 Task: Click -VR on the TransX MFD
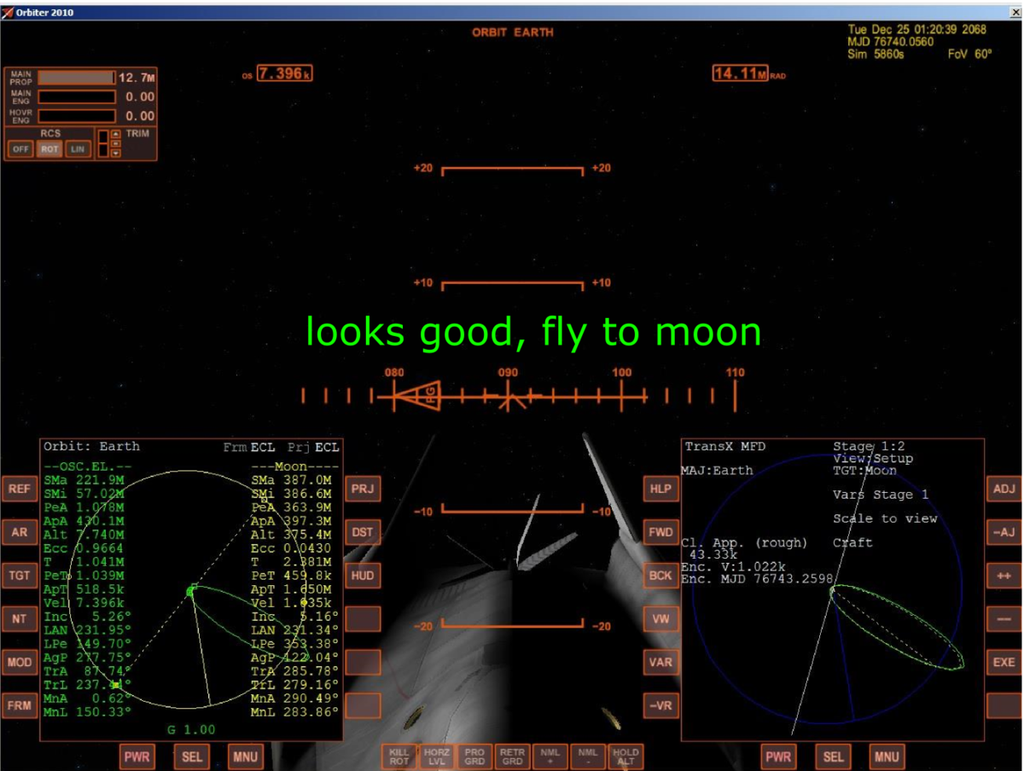660,706
